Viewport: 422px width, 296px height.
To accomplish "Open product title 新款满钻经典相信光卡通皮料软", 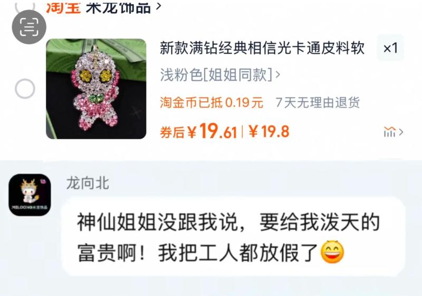I will 262,48.
